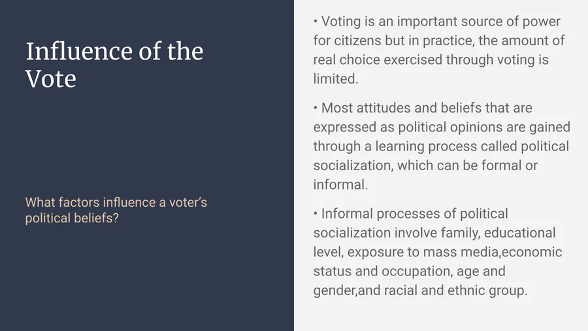Click the word "informal." ending the second bullet

(x=340, y=184)
